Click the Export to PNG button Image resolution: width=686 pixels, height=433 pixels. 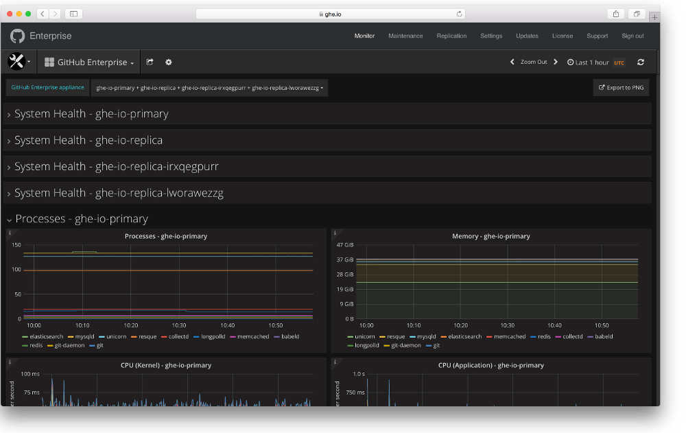point(621,88)
